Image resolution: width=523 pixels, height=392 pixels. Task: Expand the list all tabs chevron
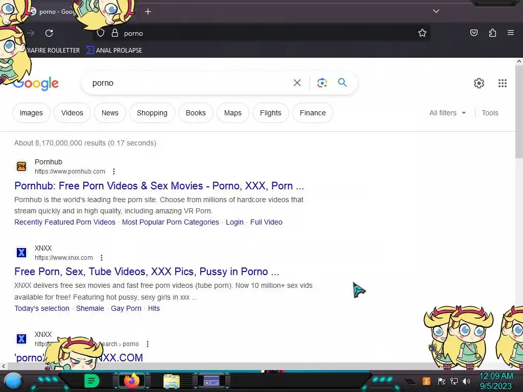[436, 11]
